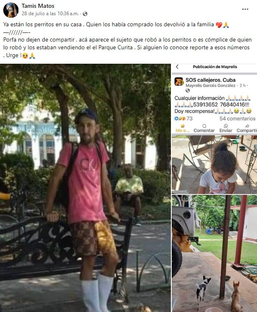Open the three-dot post options menu
The height and width of the screenshot is (312, 257).
[x=245, y=9]
